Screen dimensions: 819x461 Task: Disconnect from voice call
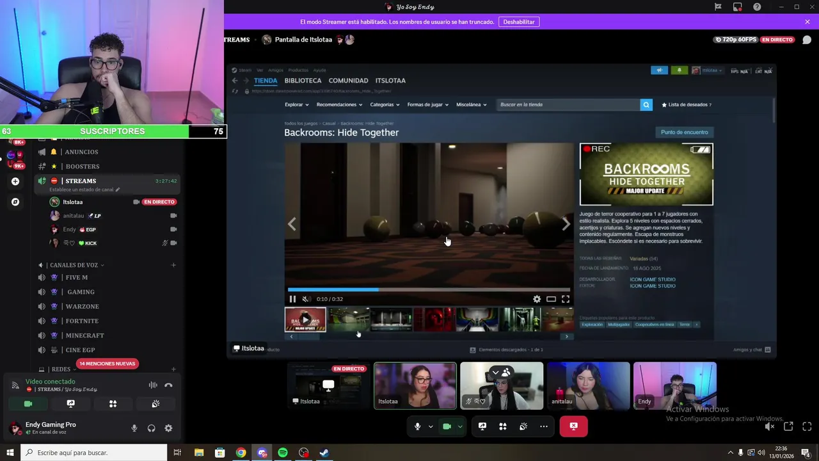(168, 385)
